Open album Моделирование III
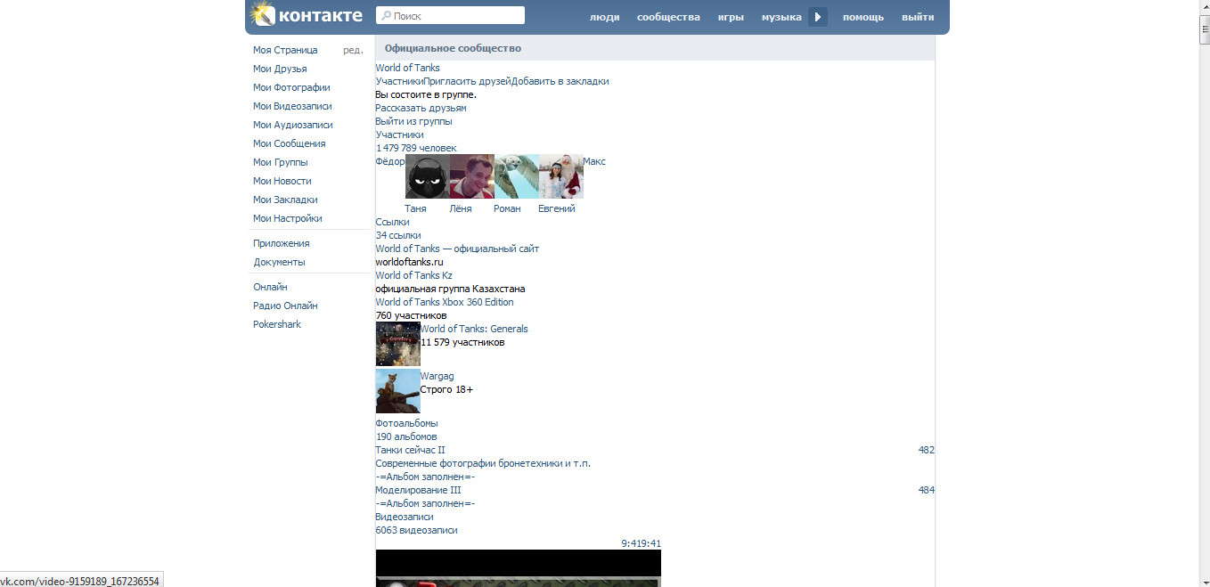This screenshot has width=1210, height=587. [x=418, y=490]
